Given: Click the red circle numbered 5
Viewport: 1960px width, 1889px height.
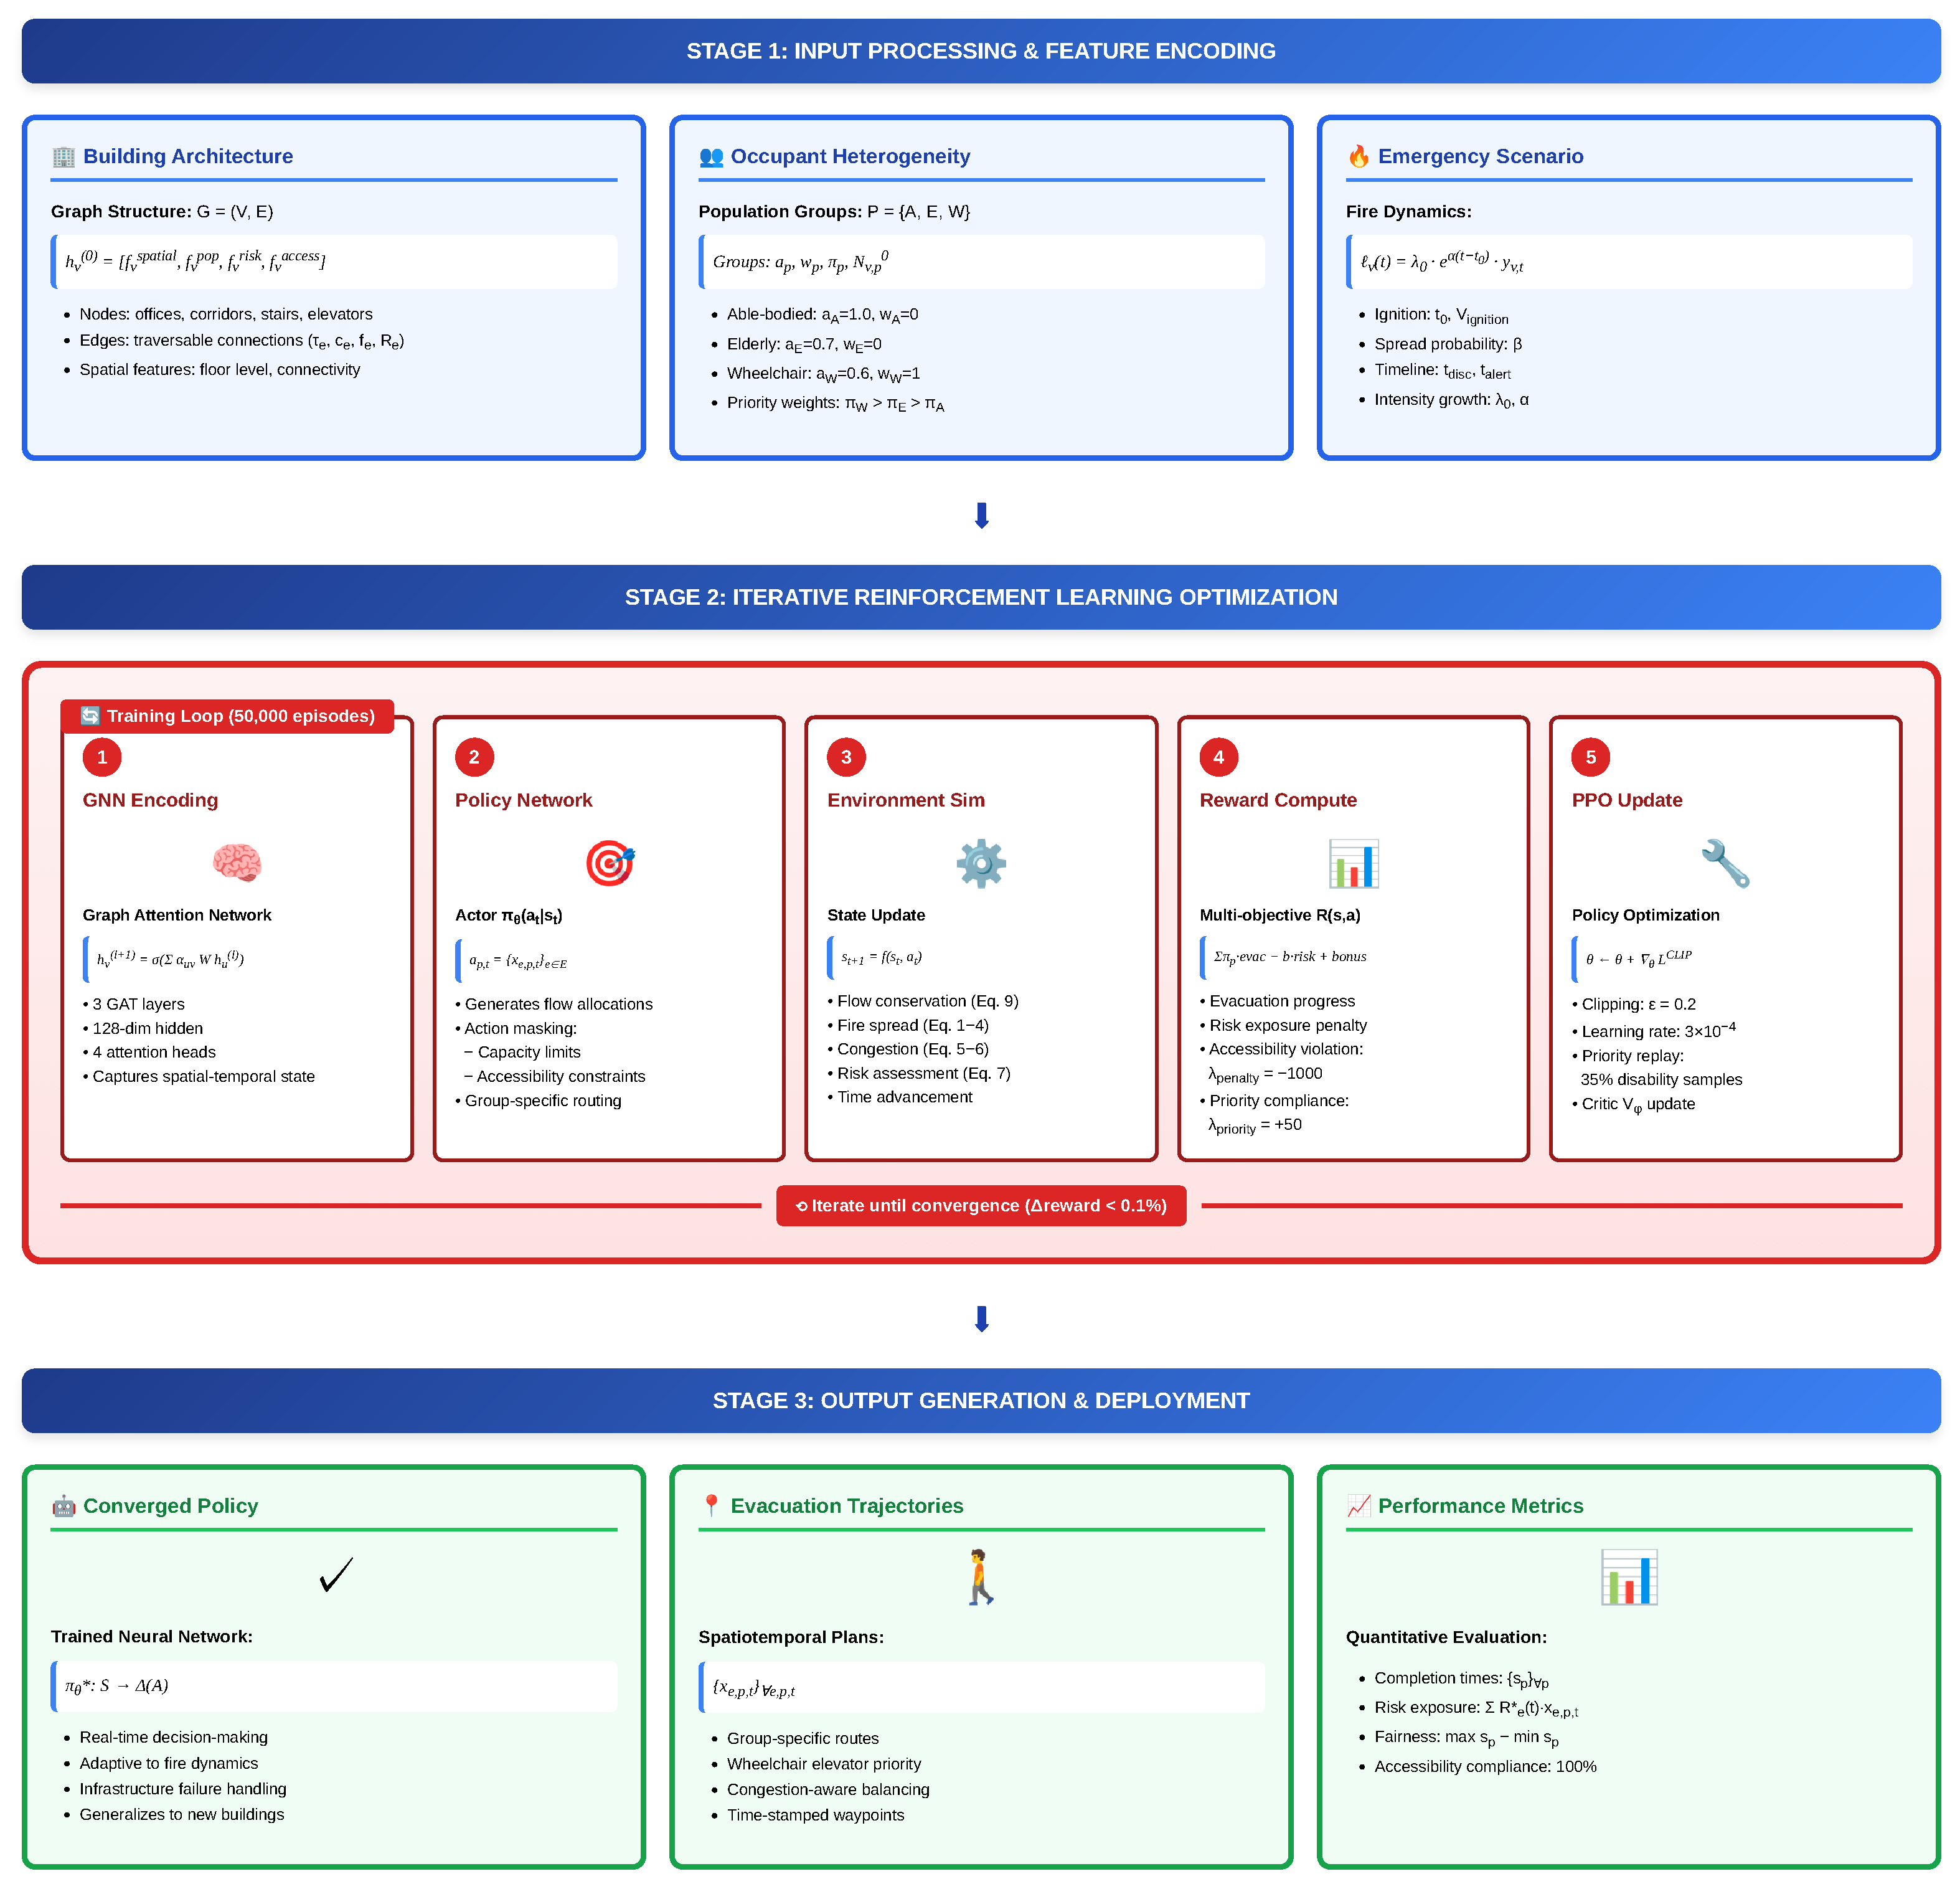Looking at the screenshot, I should (x=1590, y=757).
